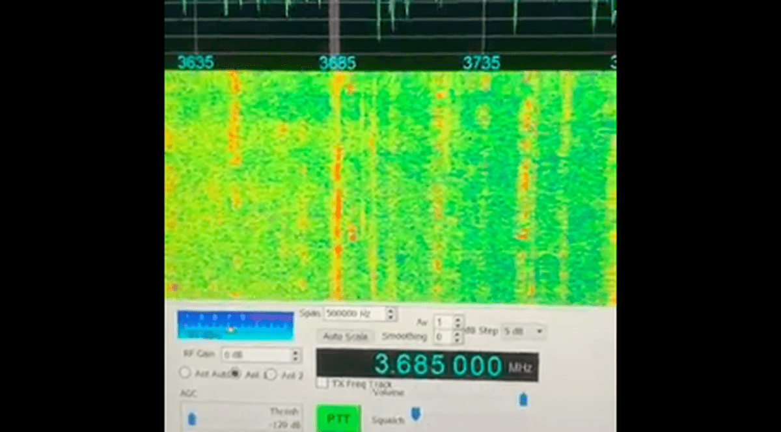
Task: Click the Squelch slider handle
Action: pos(416,414)
